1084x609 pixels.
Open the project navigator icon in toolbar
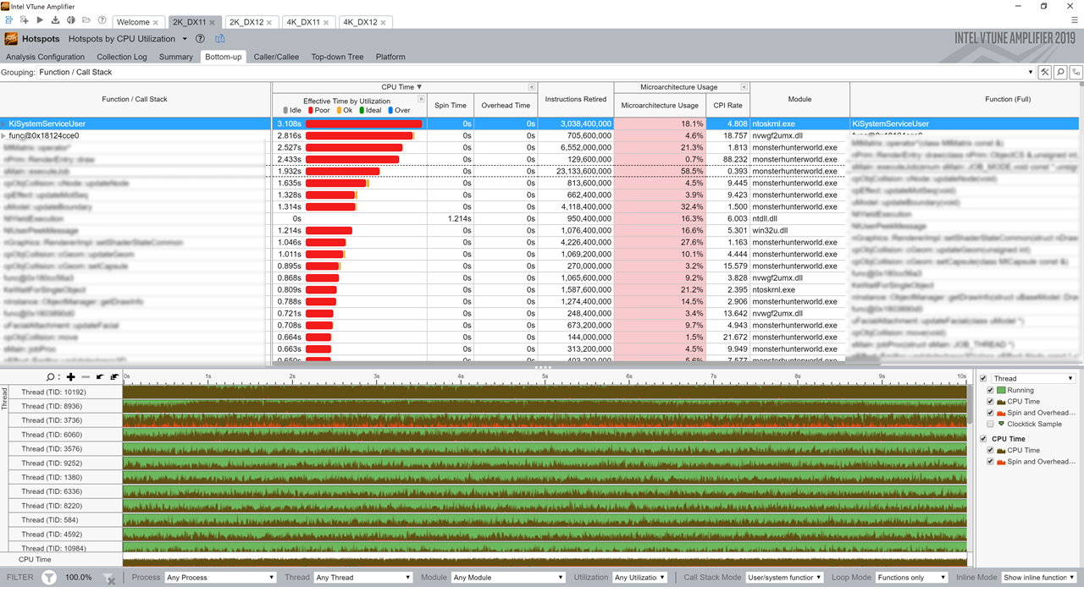pyautogui.click(x=11, y=20)
